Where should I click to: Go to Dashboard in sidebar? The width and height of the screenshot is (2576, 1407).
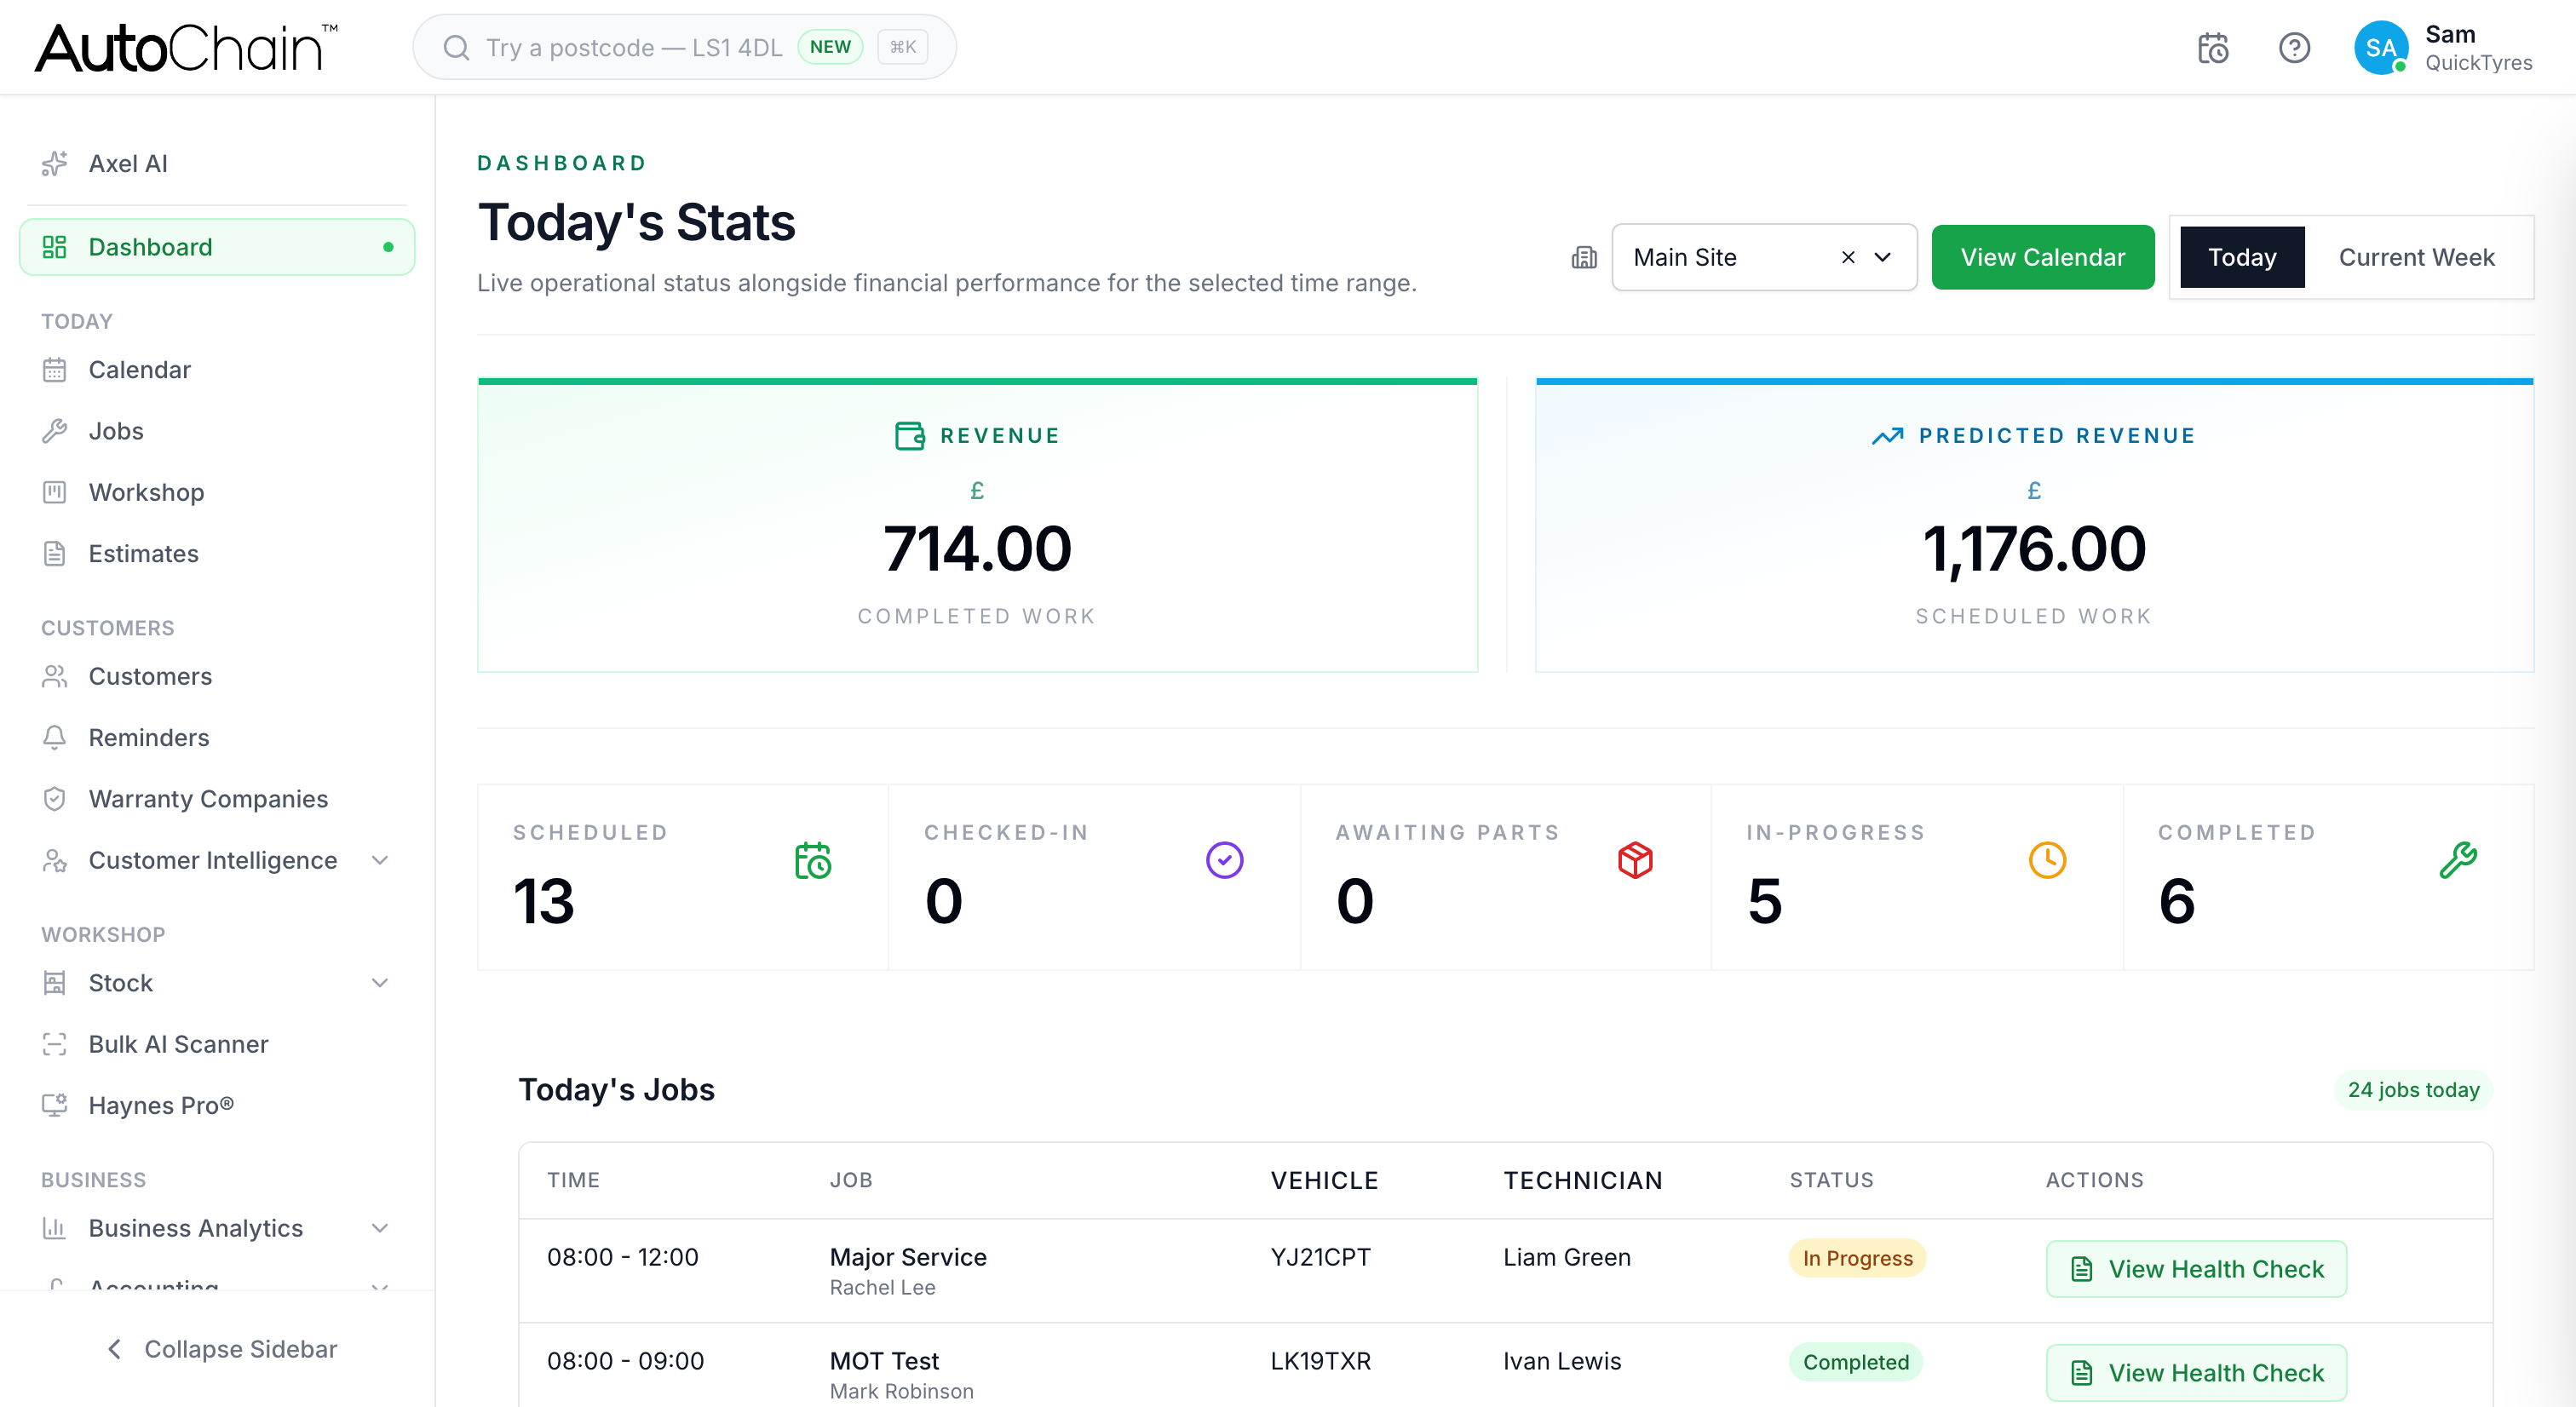[x=217, y=247]
